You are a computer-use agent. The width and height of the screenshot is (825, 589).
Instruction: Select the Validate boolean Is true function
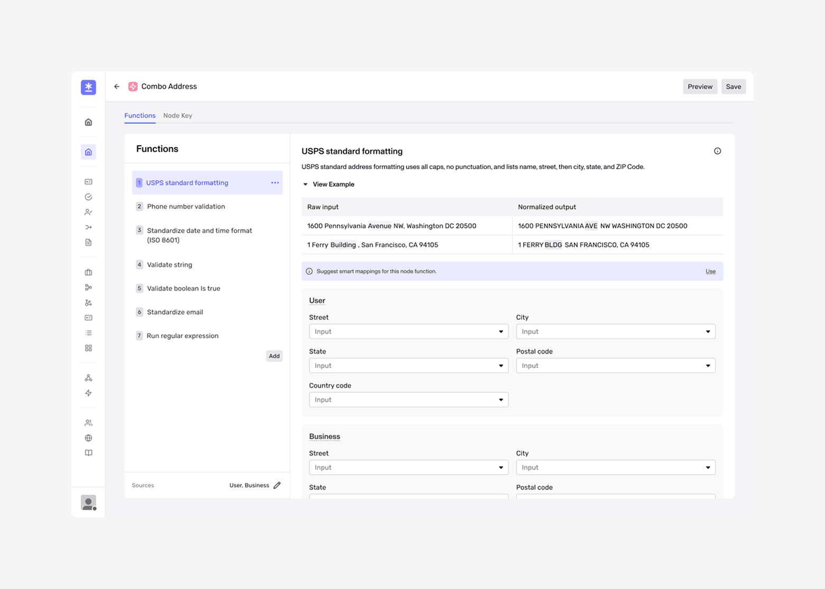[207, 289]
